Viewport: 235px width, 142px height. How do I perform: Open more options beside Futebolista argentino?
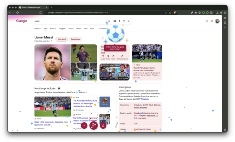coord(52,41)
